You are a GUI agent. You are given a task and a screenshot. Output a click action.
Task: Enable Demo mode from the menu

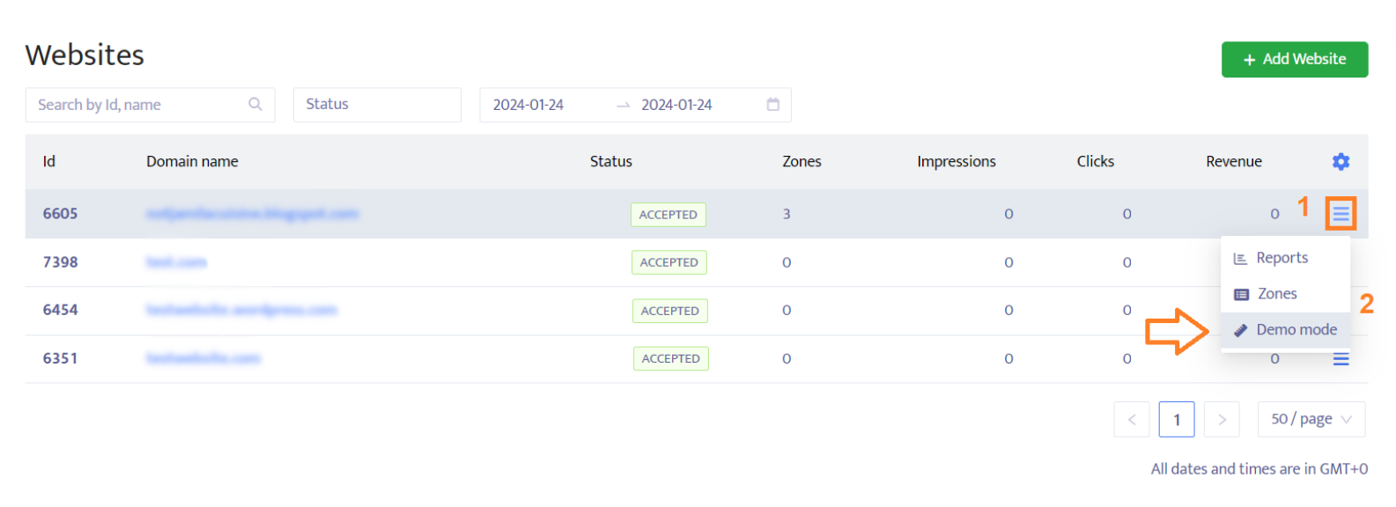1296,330
